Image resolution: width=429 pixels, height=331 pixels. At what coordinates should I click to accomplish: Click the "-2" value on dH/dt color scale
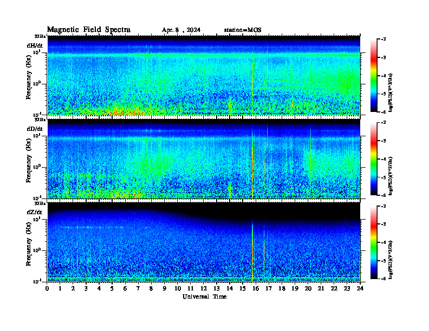(383, 39)
